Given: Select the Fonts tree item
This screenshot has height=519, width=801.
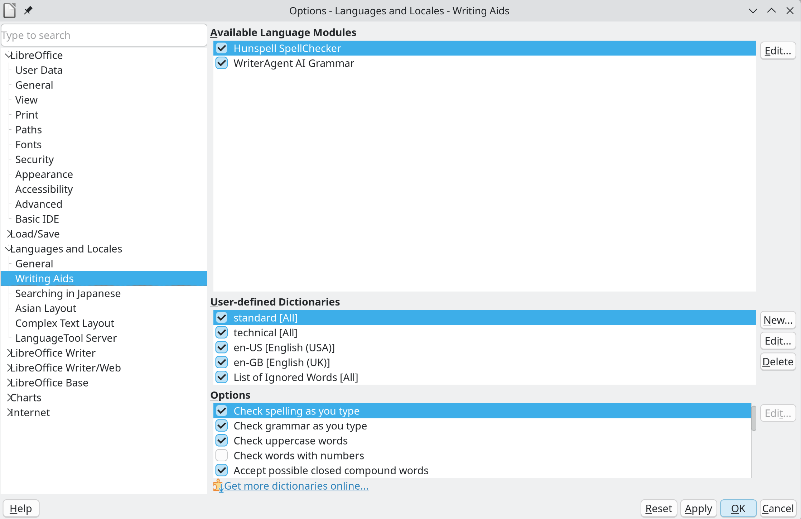Looking at the screenshot, I should click(x=28, y=145).
